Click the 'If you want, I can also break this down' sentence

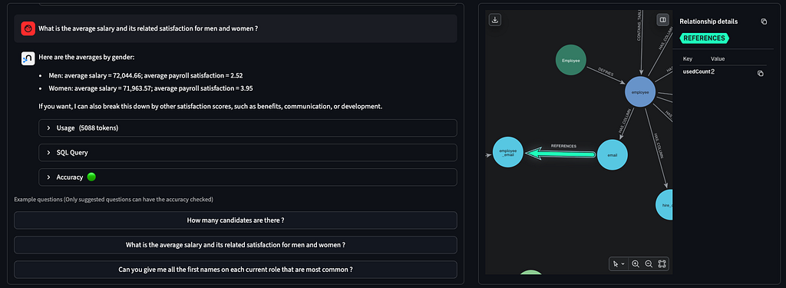pyautogui.click(x=210, y=107)
